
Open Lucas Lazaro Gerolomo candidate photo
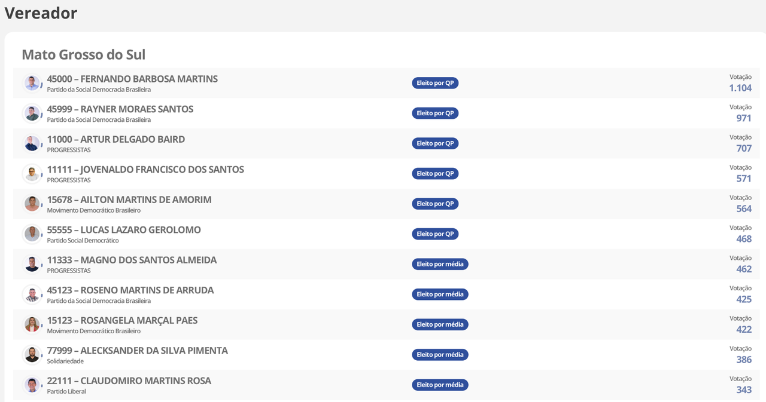32,234
